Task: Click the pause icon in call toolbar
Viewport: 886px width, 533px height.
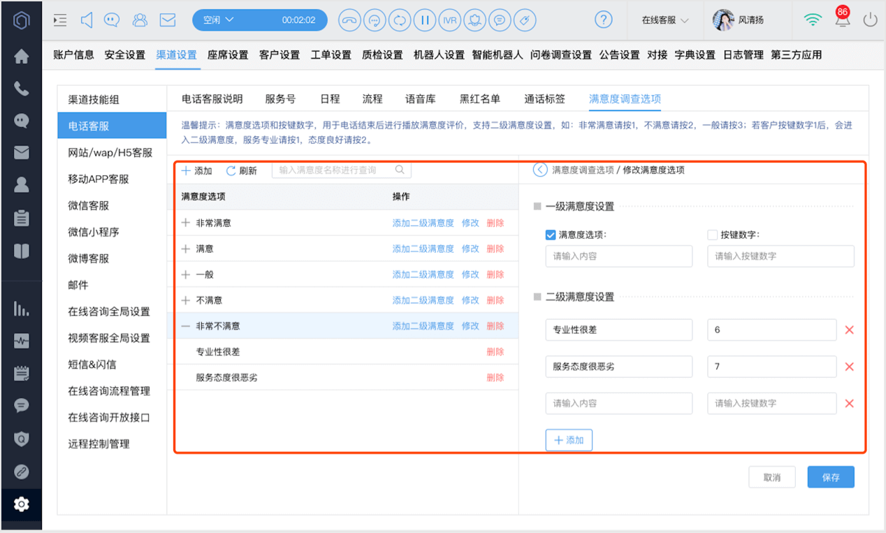Action: (424, 20)
